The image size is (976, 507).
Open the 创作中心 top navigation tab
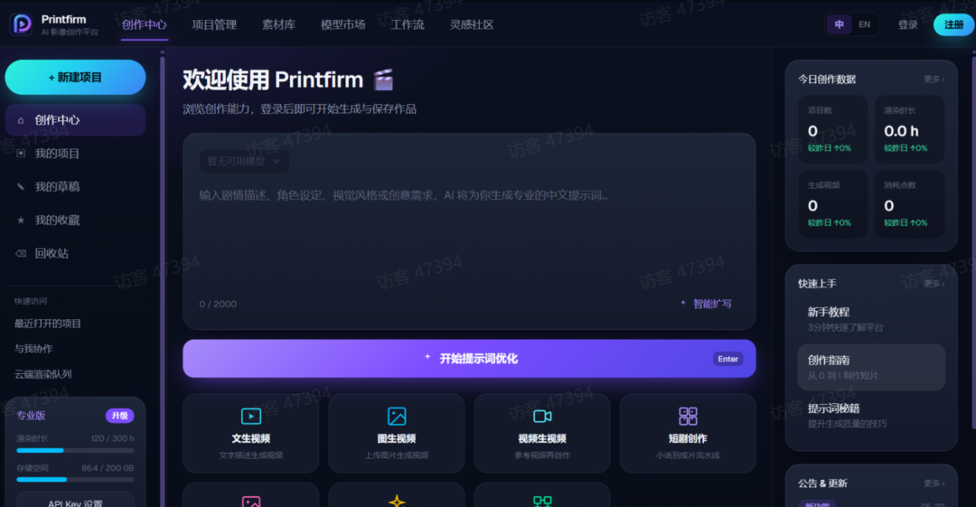145,25
